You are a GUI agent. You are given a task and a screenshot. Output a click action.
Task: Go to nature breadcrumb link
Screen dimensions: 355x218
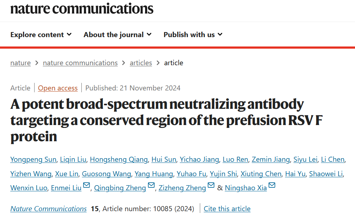pyautogui.click(x=21, y=63)
